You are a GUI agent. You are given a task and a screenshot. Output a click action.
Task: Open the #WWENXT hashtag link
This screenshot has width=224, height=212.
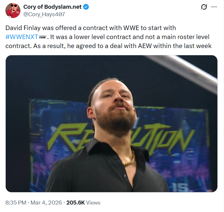(x=19, y=37)
